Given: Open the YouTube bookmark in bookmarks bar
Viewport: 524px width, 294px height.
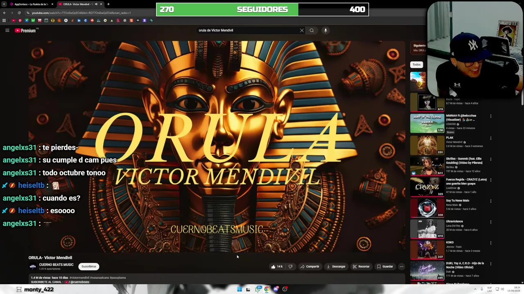Looking at the screenshot, I should 14,20.
